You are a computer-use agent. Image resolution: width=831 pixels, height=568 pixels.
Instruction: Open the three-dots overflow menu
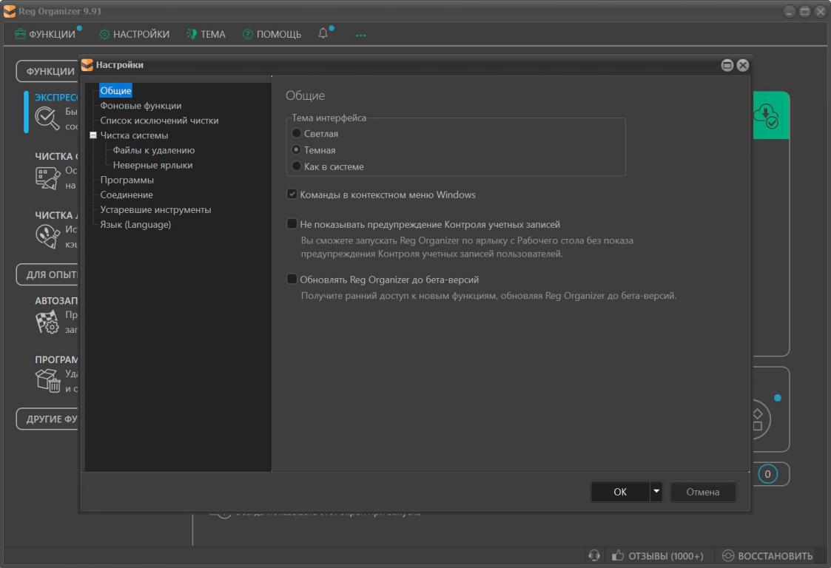360,35
